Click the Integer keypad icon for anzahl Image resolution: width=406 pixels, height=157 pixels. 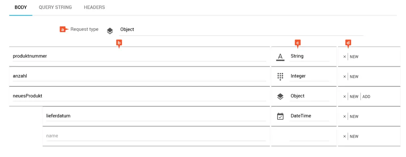point(280,76)
